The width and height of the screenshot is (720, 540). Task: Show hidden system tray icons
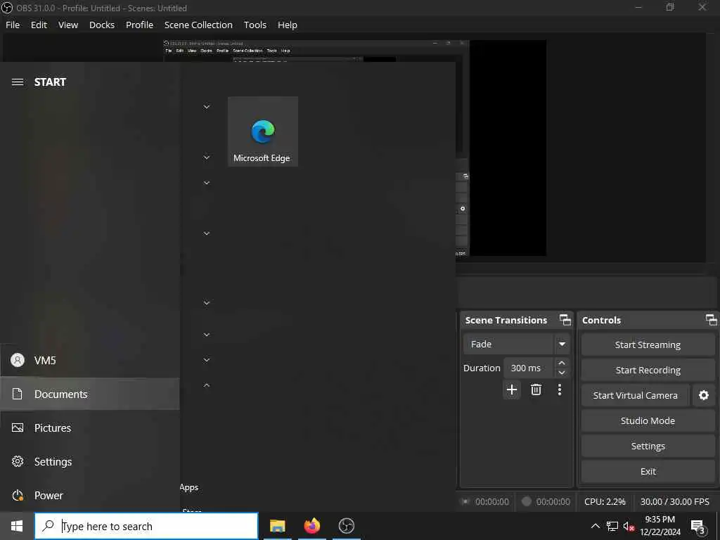point(595,526)
